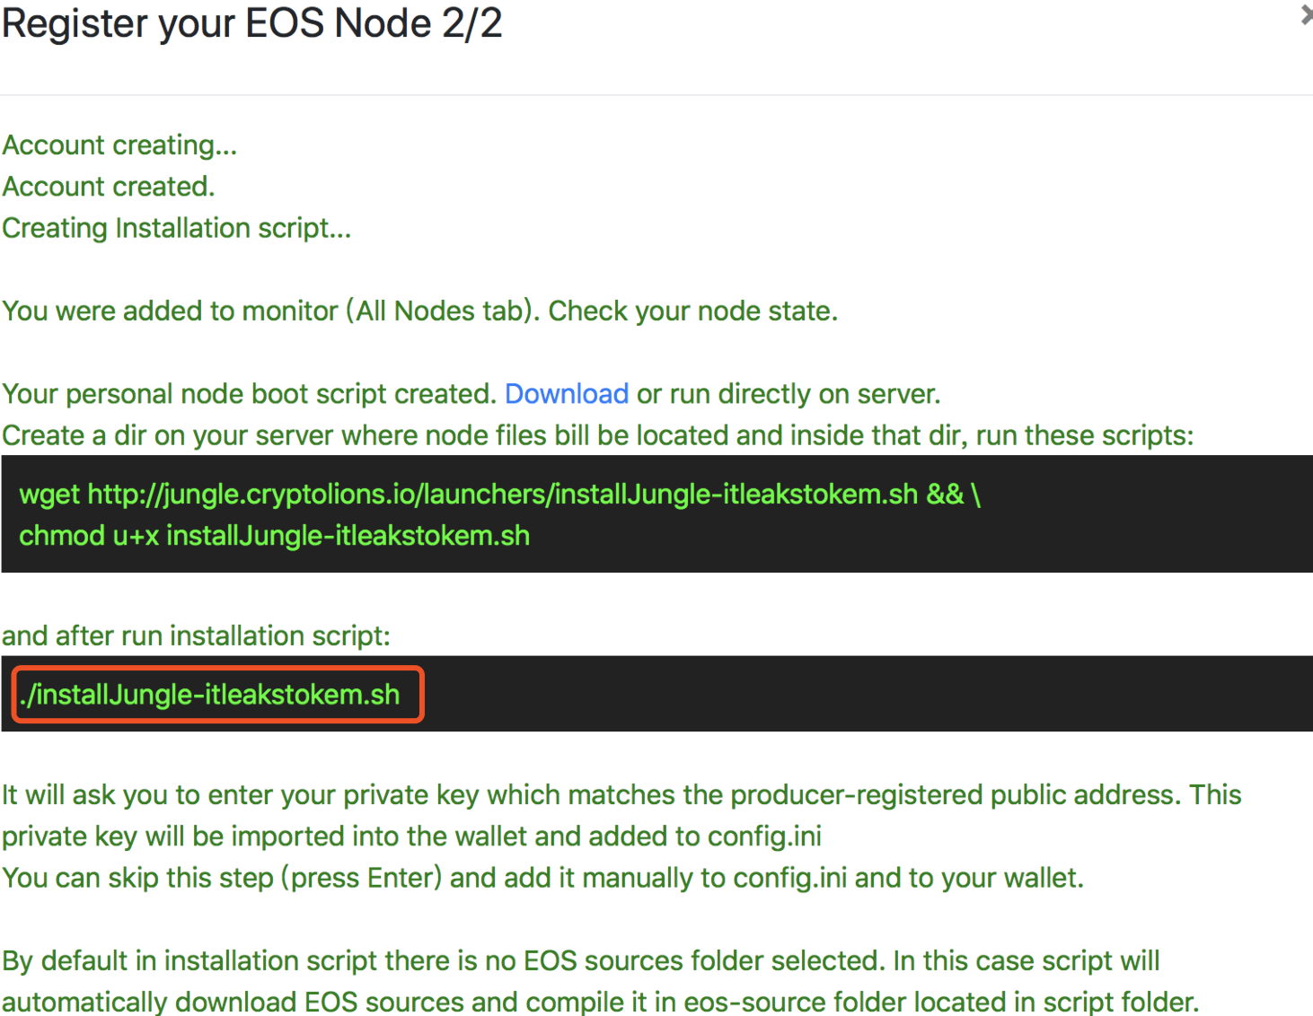Click the Account creating... status line

pyautogui.click(x=119, y=145)
